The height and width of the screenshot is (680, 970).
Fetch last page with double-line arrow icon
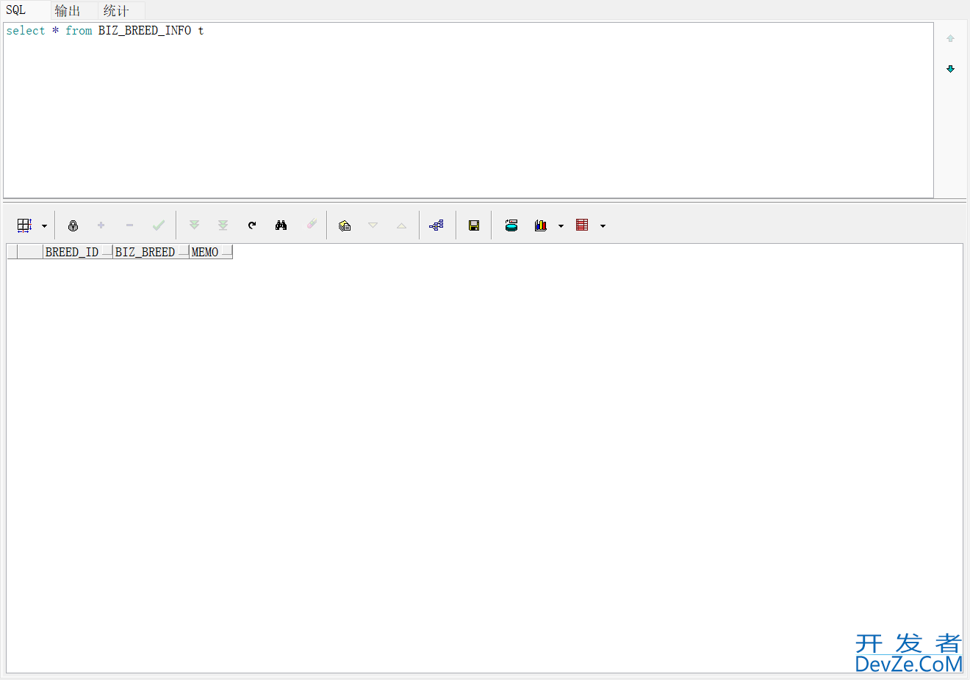click(223, 225)
